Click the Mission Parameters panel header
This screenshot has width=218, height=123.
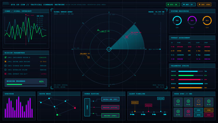tap(26, 53)
